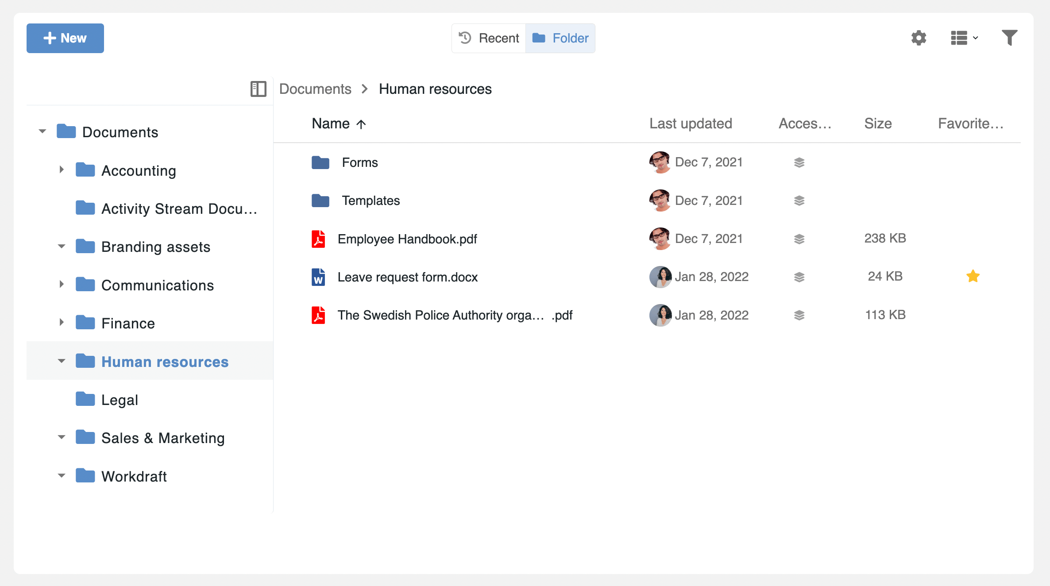1050x586 pixels.
Task: Toggle the folder tree sidebar panel icon
Action: pos(258,89)
